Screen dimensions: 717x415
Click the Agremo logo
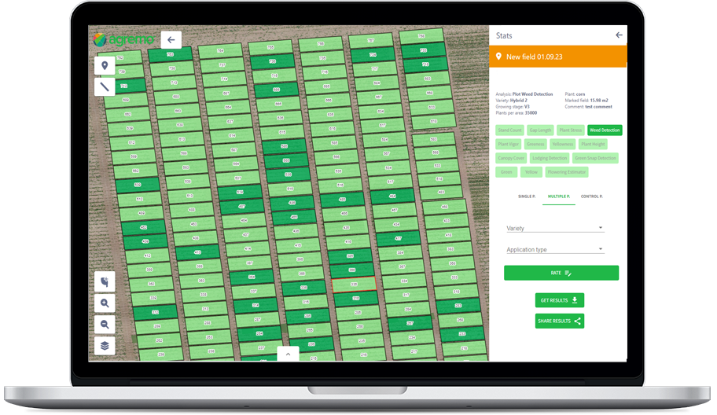[x=122, y=39]
